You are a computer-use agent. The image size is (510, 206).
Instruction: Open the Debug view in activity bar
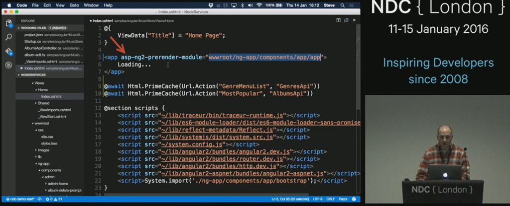point(9,65)
